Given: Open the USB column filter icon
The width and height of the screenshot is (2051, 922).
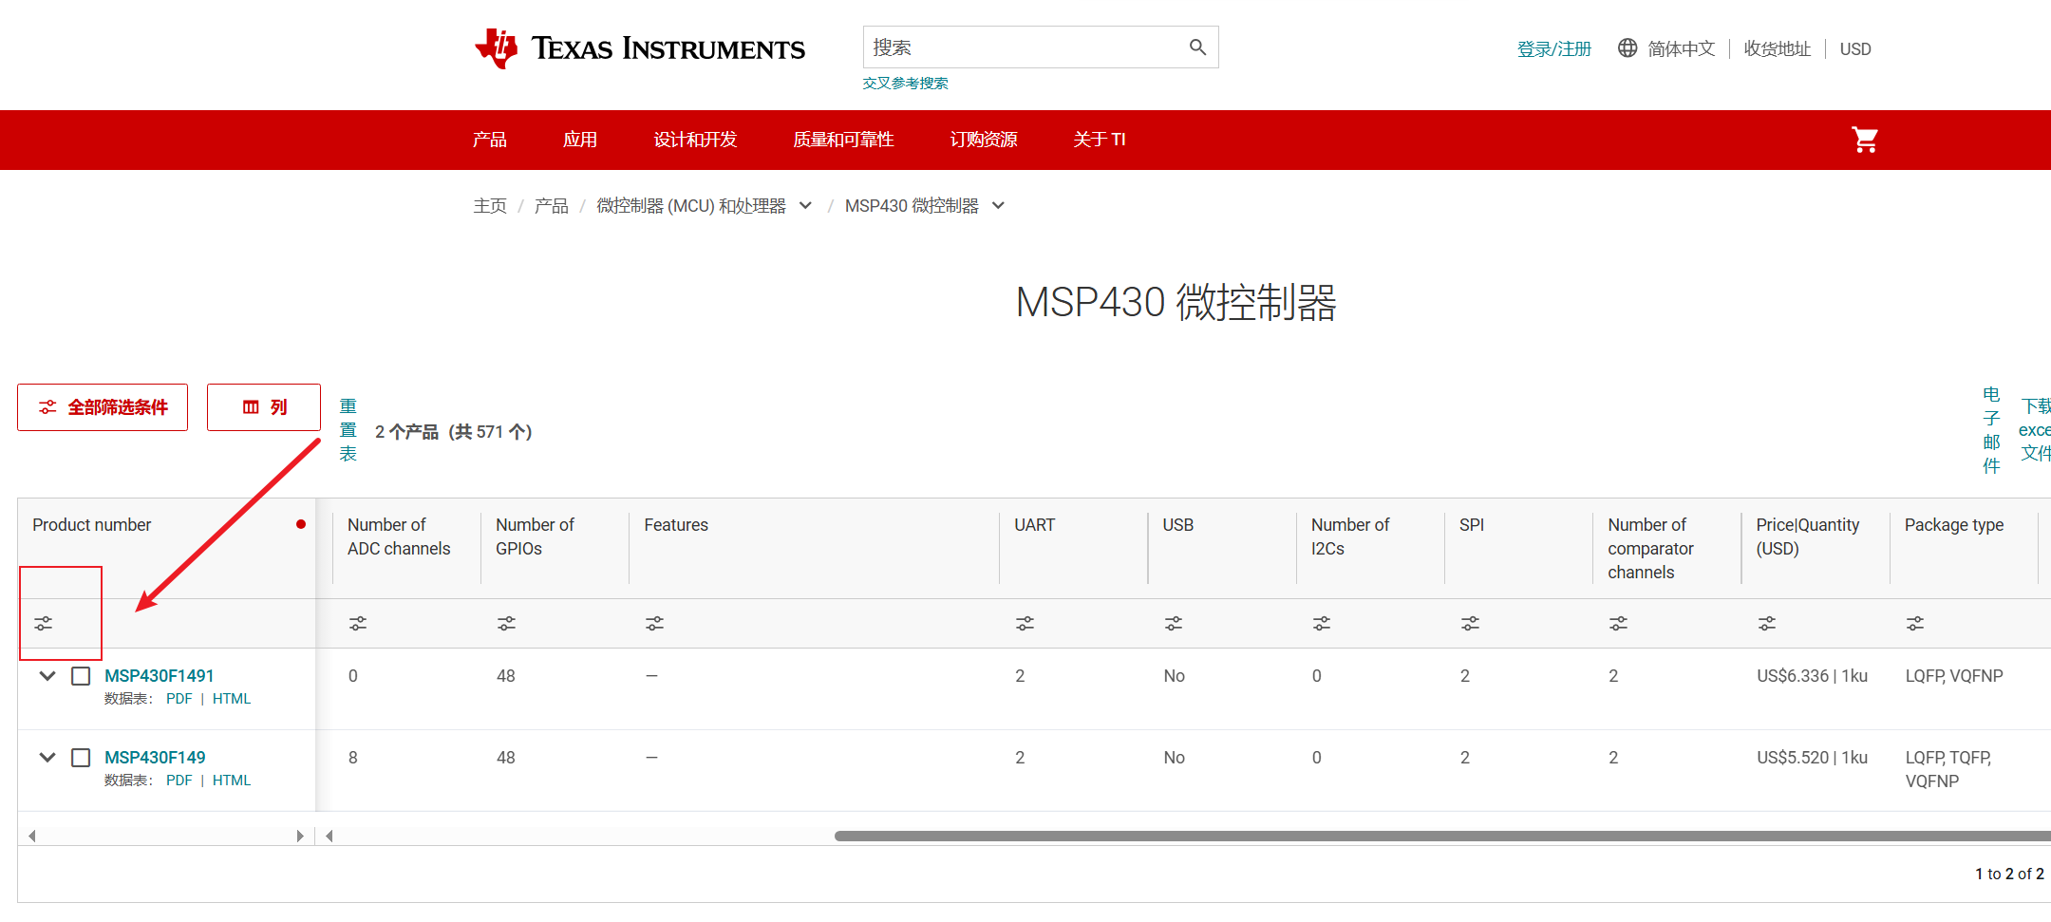Looking at the screenshot, I should click(1174, 624).
